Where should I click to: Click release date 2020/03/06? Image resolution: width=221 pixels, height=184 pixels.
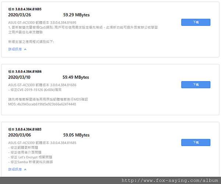coord(20,135)
